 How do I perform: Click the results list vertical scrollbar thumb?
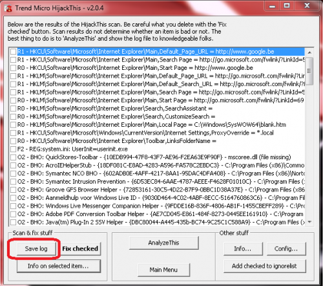pyautogui.click(x=309, y=71)
